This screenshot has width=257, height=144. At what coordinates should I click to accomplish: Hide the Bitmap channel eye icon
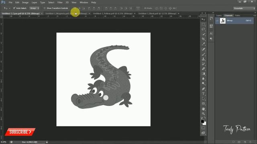[x=217, y=21]
